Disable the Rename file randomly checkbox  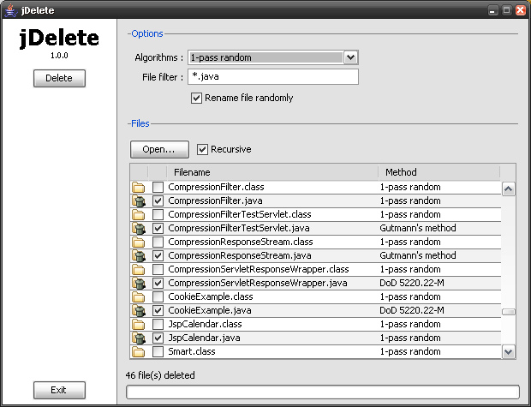[x=197, y=98]
